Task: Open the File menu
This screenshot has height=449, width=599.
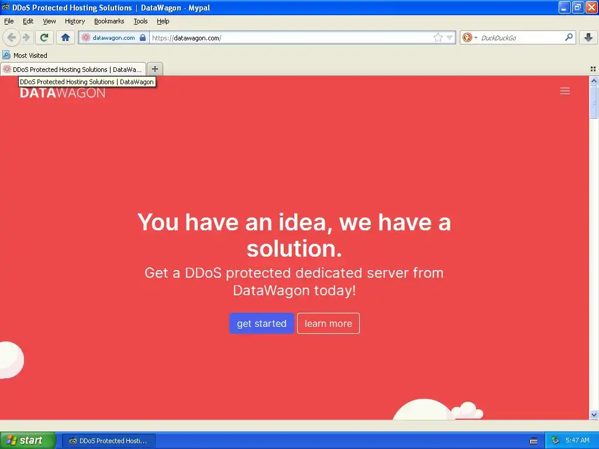Action: tap(9, 21)
